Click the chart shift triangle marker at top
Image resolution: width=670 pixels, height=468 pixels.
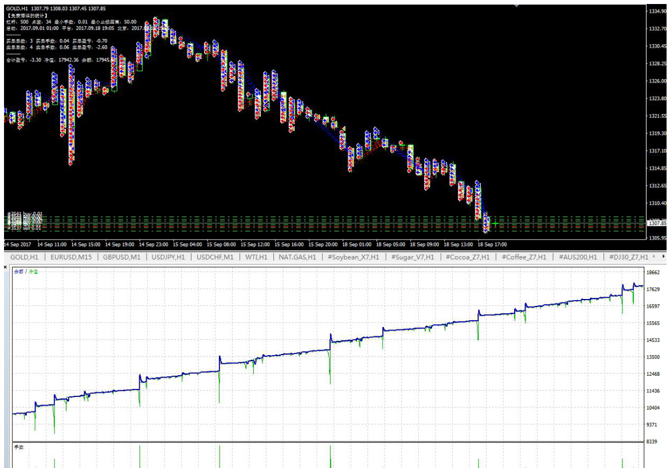[x=516, y=5]
